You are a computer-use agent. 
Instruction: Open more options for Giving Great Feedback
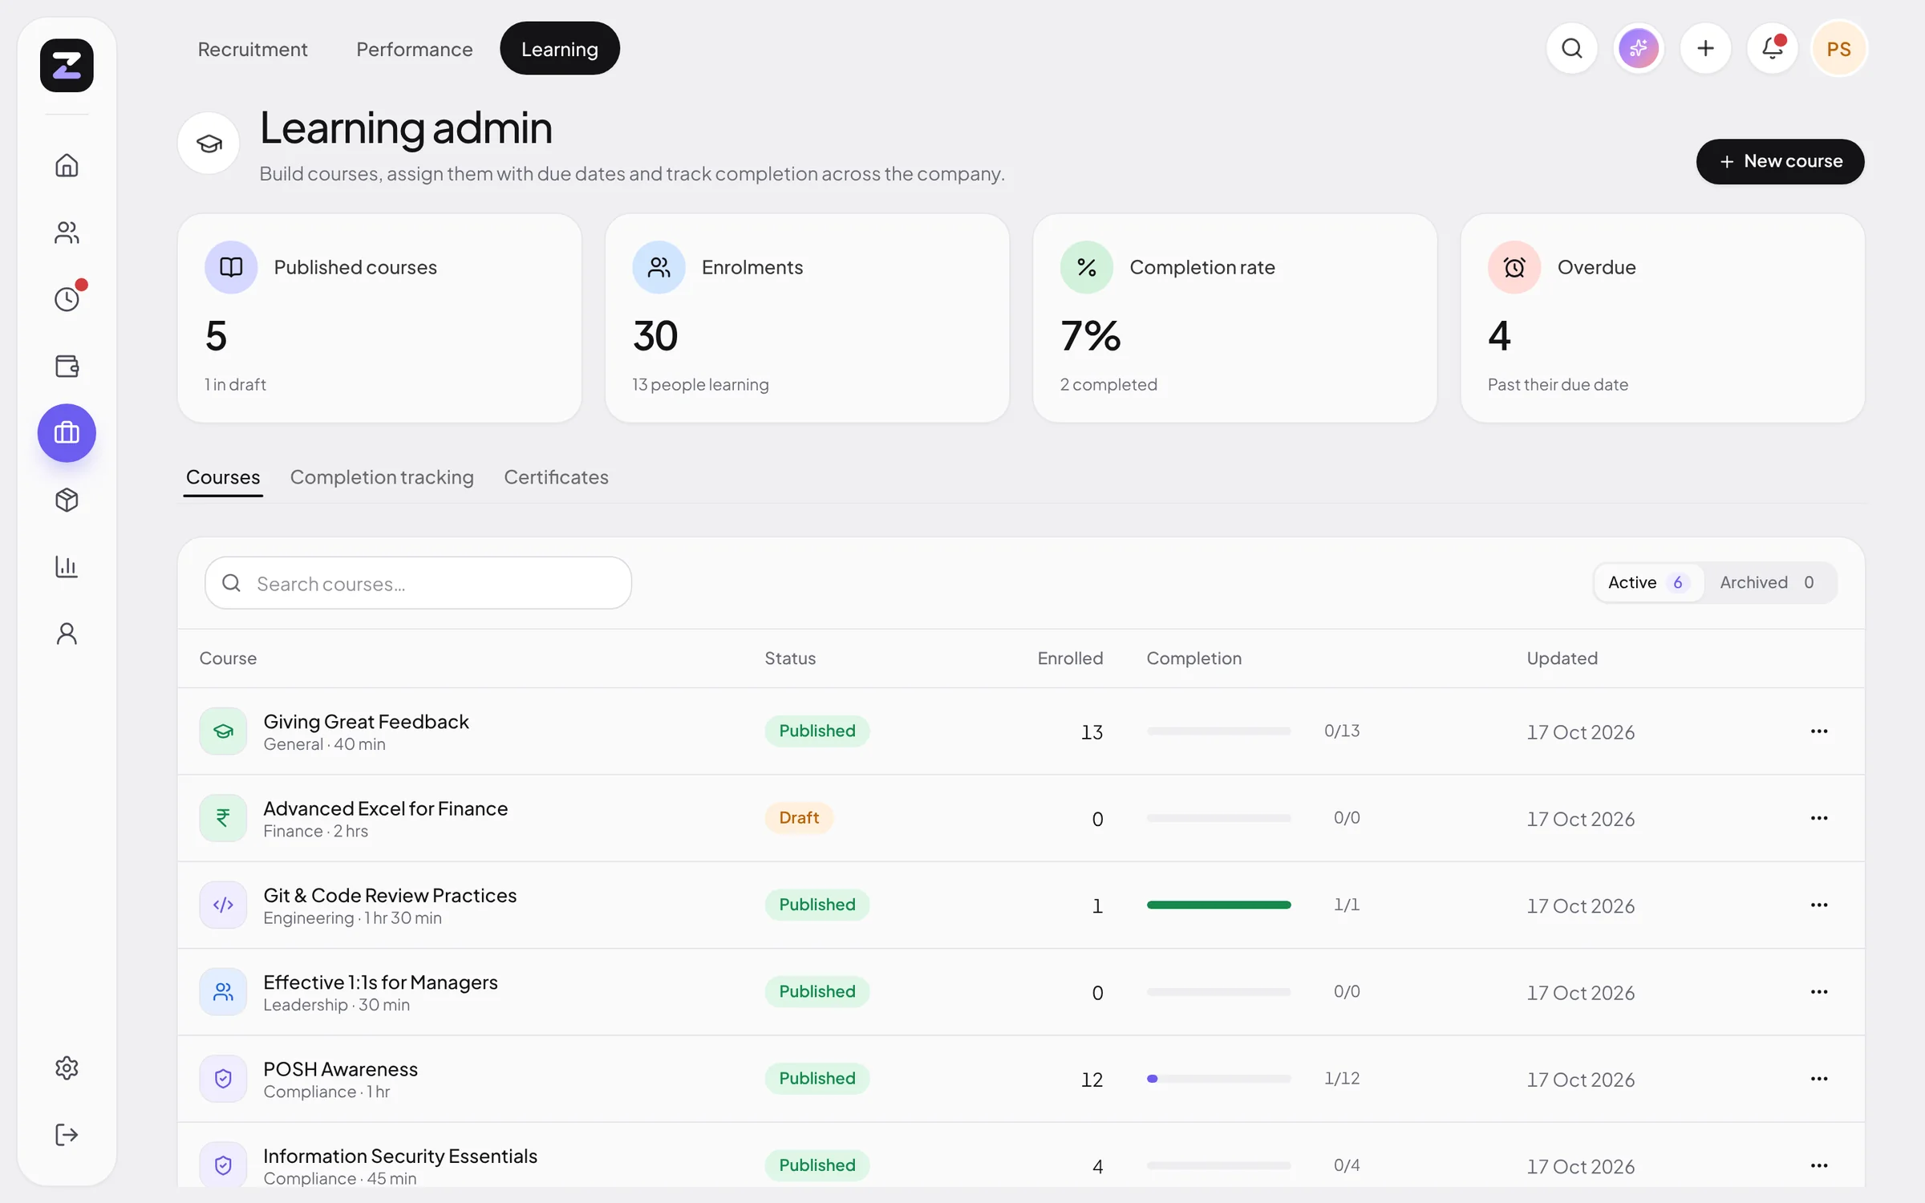point(1819,731)
